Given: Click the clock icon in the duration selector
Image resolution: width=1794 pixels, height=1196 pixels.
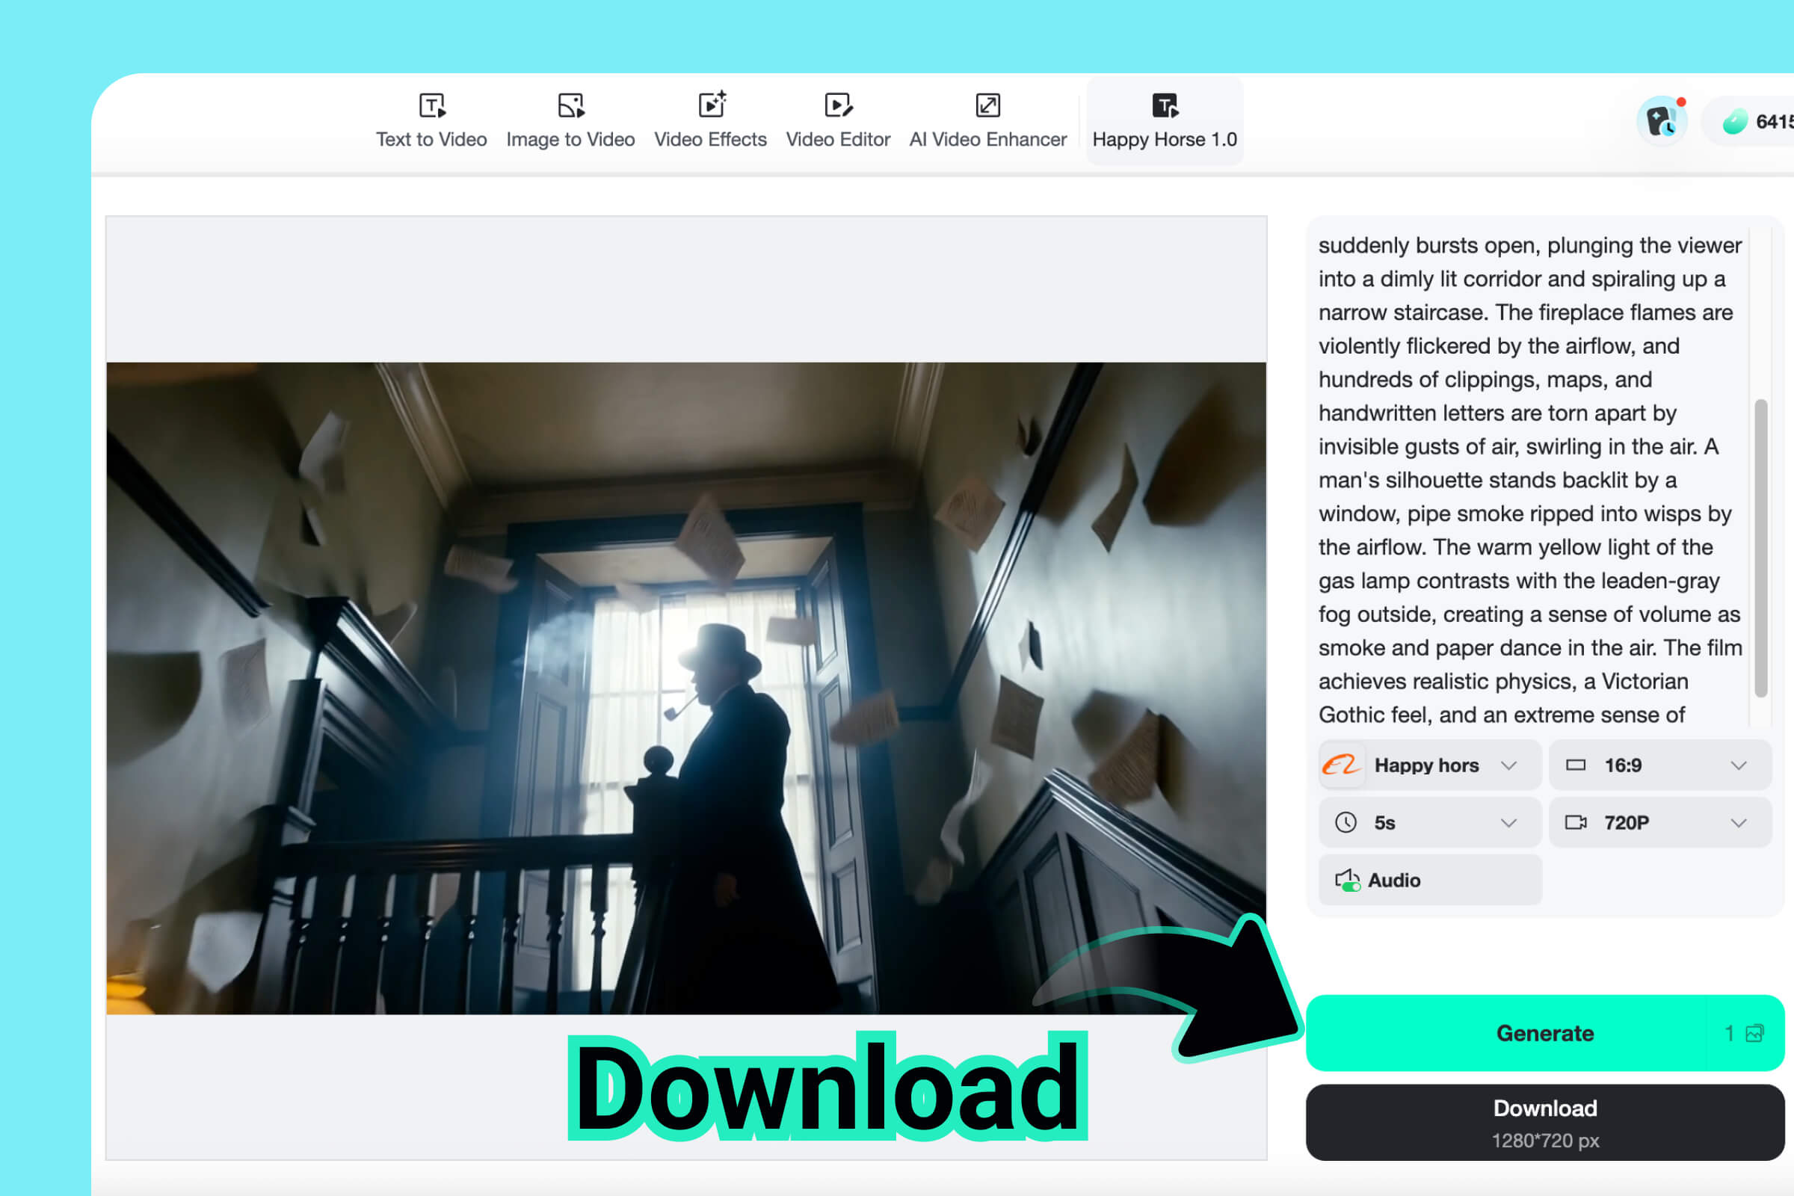Looking at the screenshot, I should point(1347,822).
